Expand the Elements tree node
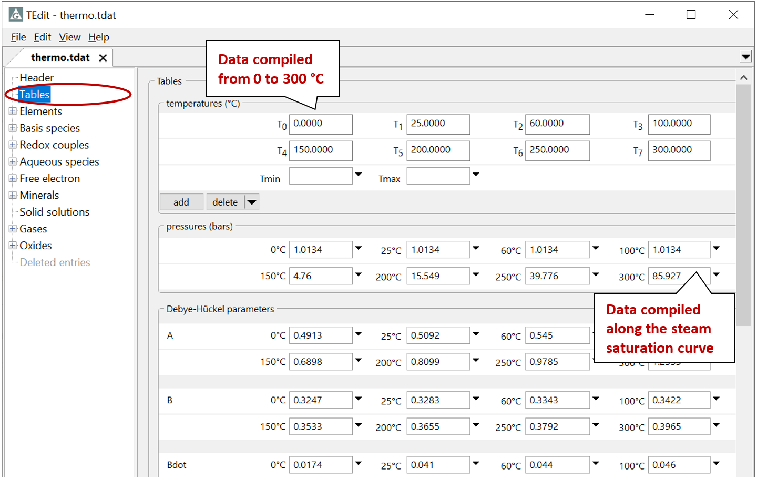Viewport: 757px width, 479px height. (13, 111)
